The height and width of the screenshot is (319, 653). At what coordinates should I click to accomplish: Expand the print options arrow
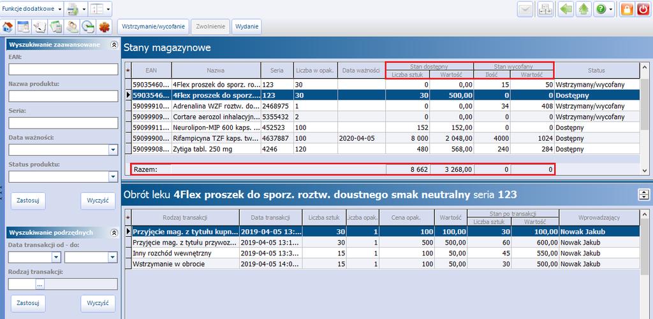tap(84, 9)
